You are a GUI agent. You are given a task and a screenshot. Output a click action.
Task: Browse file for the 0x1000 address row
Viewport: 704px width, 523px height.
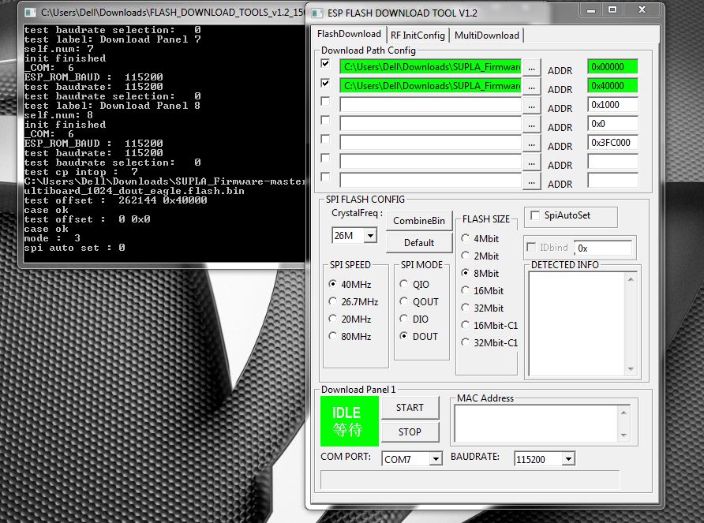click(x=532, y=106)
